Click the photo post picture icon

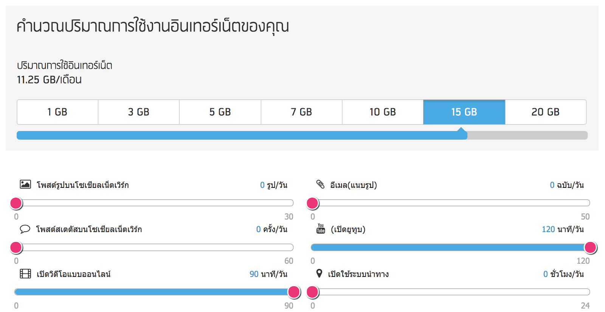(25, 184)
